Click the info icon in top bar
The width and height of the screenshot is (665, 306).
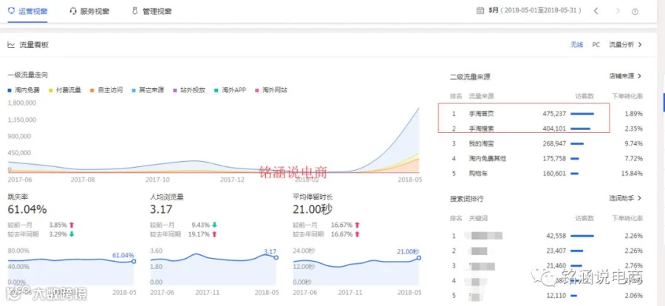click(635, 12)
